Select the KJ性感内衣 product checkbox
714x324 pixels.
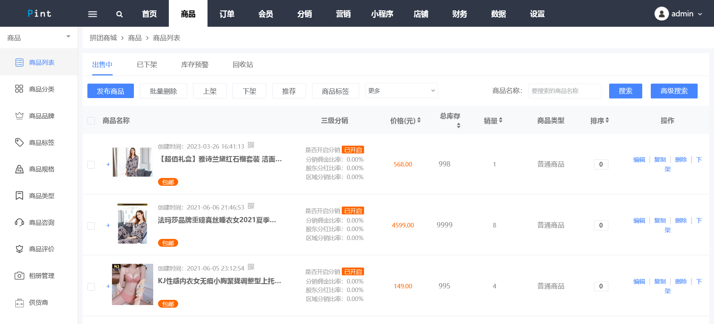click(x=91, y=286)
